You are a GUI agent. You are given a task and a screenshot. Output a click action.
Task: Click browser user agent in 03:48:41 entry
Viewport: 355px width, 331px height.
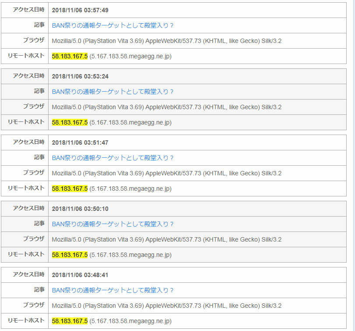tap(167, 306)
